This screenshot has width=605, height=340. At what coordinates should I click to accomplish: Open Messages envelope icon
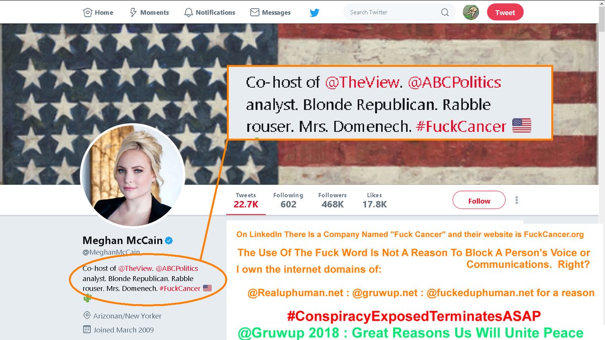coord(255,12)
